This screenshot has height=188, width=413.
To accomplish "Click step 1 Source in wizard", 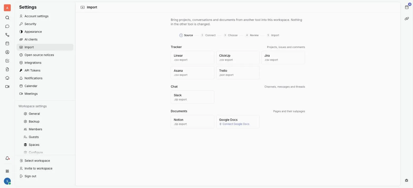I will click(x=186, y=35).
